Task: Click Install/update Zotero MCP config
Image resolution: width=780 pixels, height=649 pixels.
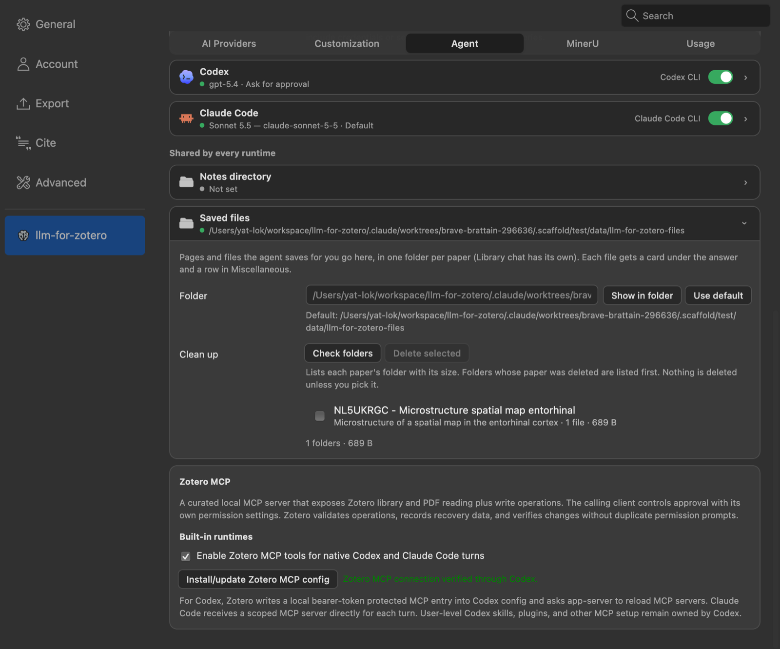Action: [258, 579]
